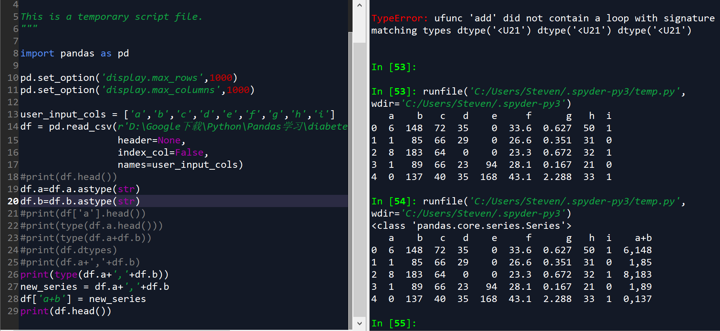The width and height of the screenshot is (720, 331).
Task: Click commented #print(df.head()) on line 18
Action: [x=69, y=177]
